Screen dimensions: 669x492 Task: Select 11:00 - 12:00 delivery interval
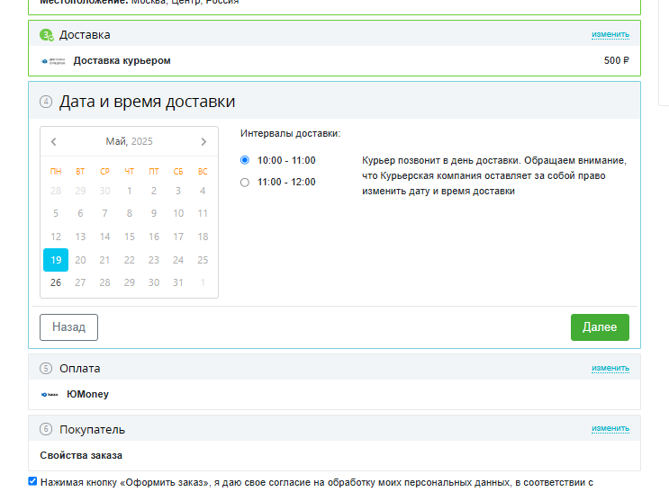click(x=245, y=183)
